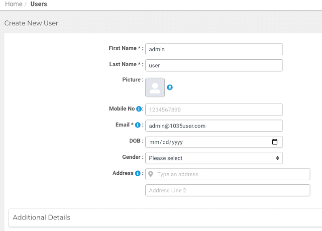Open the DOB calendar picker icon
The width and height of the screenshot is (322, 231).
click(x=275, y=142)
